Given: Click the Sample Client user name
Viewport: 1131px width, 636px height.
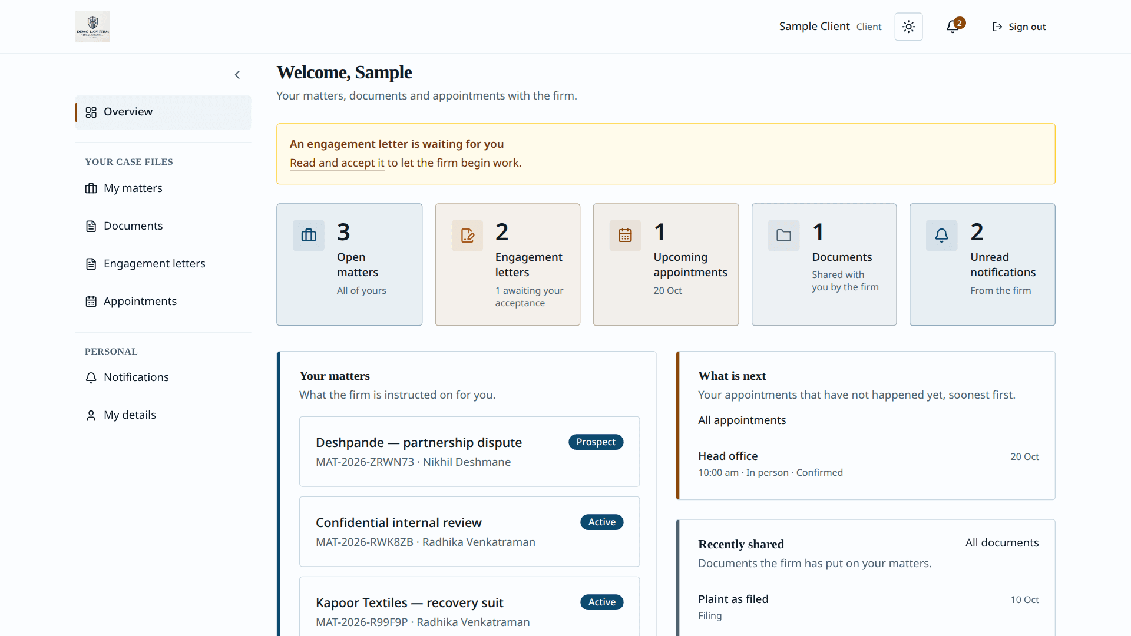Looking at the screenshot, I should tap(814, 26).
